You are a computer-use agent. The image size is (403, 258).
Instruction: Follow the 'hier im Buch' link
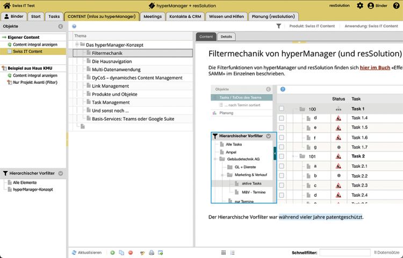click(x=375, y=68)
